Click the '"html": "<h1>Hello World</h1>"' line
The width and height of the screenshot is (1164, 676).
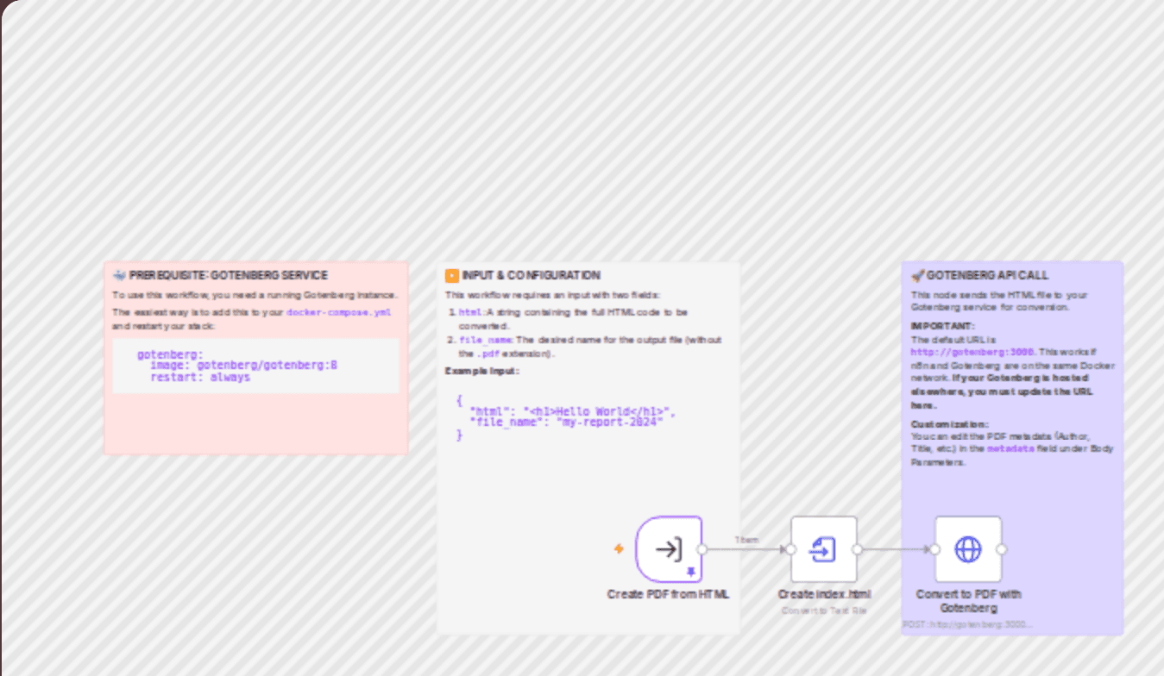572,412
